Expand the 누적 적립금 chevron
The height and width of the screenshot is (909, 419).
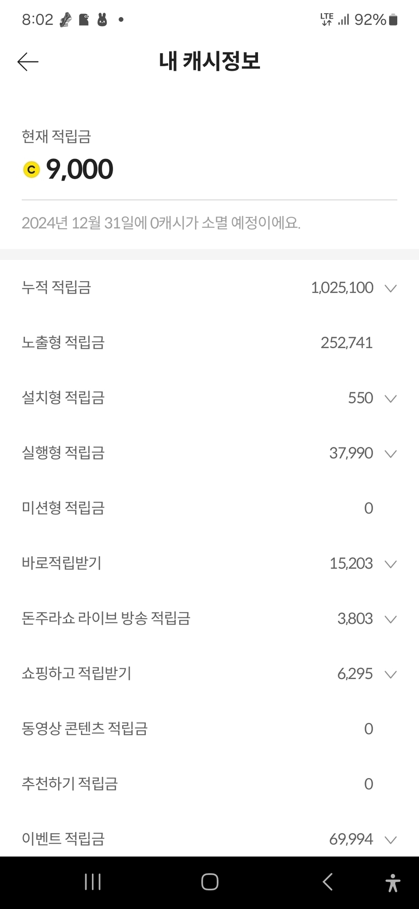(x=390, y=288)
